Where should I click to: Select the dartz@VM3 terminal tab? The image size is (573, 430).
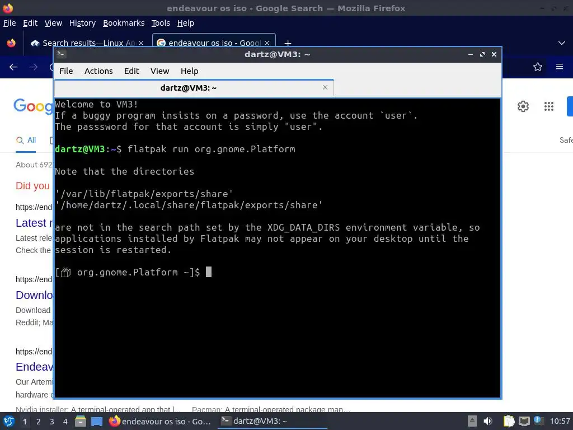[194, 88]
